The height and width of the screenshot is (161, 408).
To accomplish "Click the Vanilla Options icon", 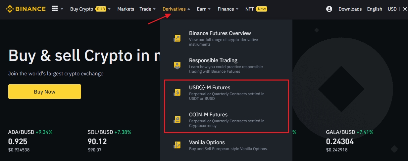I will 177,145.
